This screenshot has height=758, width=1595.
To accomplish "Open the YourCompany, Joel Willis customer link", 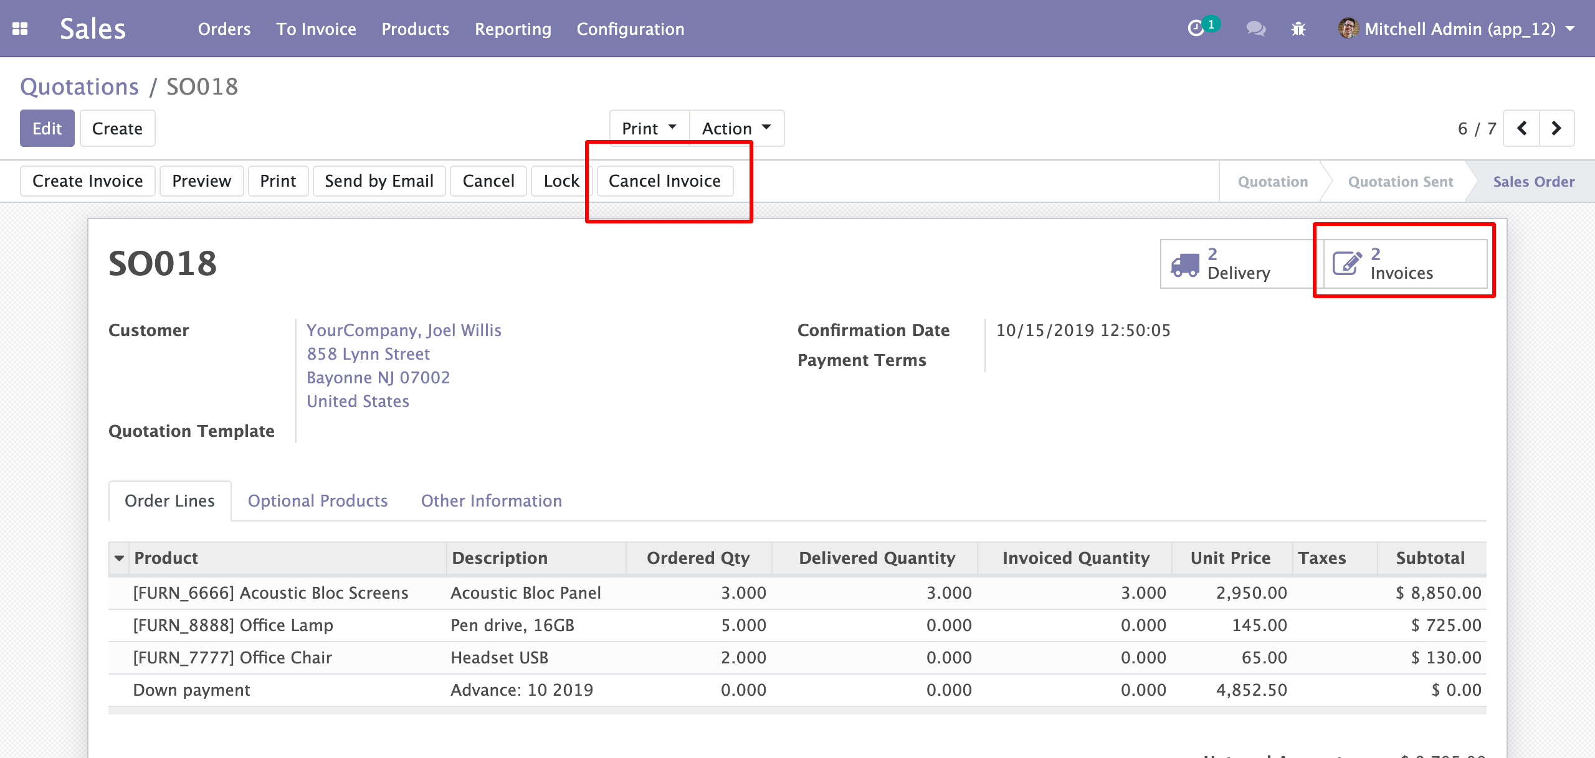I will (x=404, y=330).
